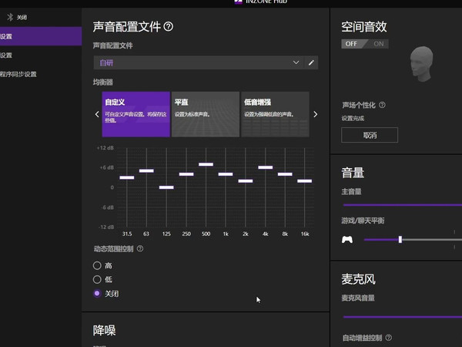The height and width of the screenshot is (347, 462).
Task: Click the 8k equalizer slider handle
Action: 285,174
